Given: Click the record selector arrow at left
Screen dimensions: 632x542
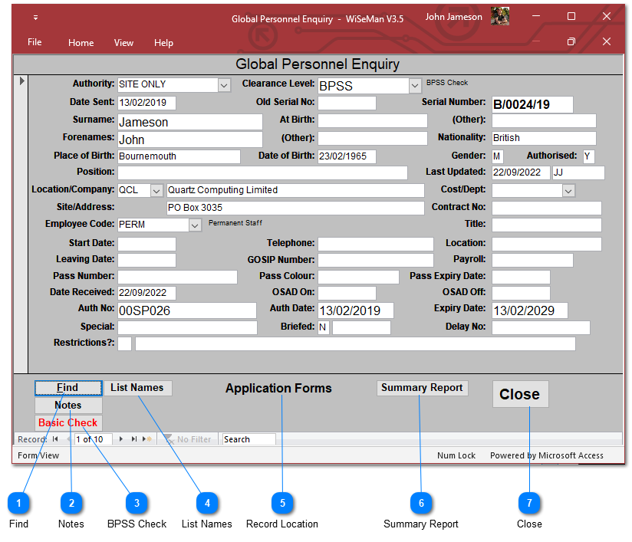Looking at the screenshot, I should (x=21, y=81).
